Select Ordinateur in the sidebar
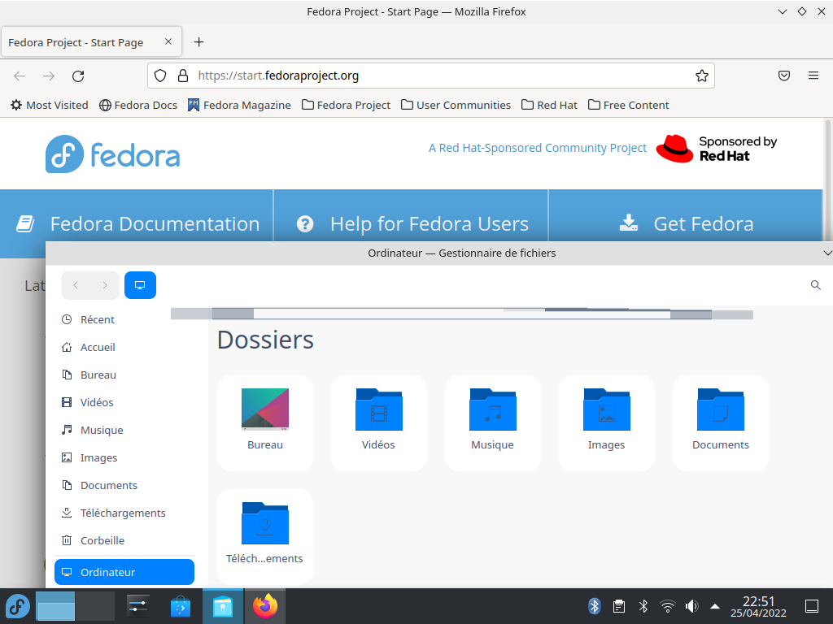This screenshot has width=833, height=624. (x=124, y=572)
